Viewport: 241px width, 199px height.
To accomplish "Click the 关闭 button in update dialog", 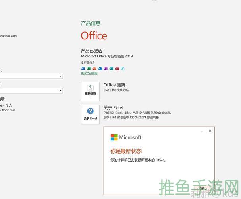I will click(202, 189).
